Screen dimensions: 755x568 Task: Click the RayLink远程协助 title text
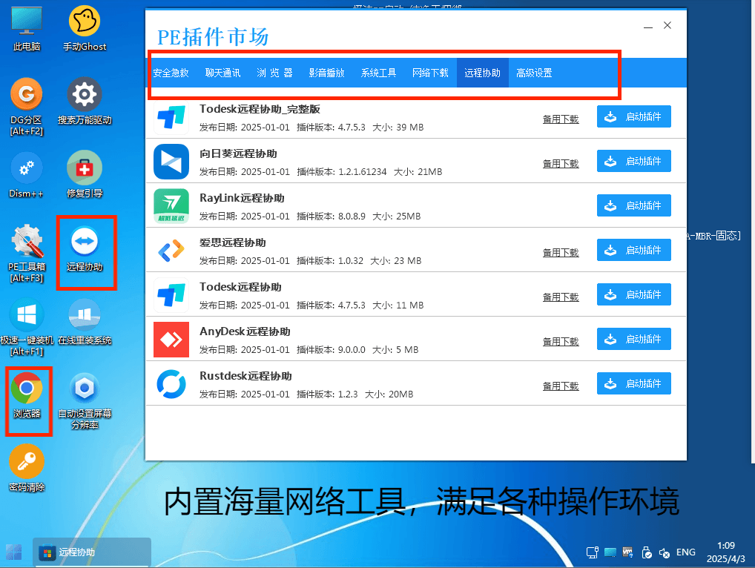[x=242, y=198]
